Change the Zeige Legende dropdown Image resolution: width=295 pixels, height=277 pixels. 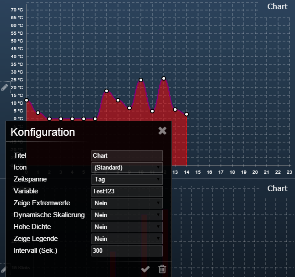(127, 239)
